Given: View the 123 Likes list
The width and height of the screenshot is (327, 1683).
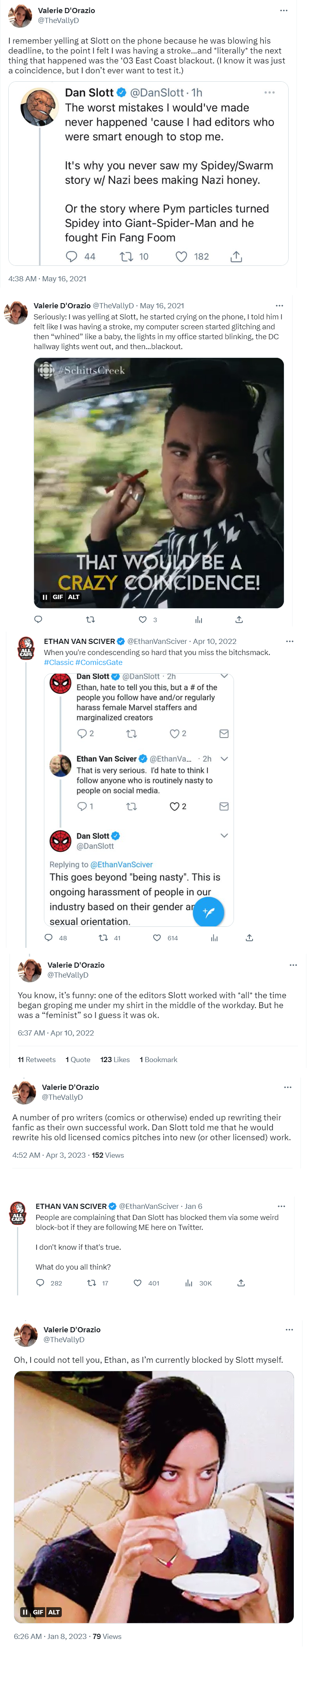Looking at the screenshot, I should point(115,1060).
